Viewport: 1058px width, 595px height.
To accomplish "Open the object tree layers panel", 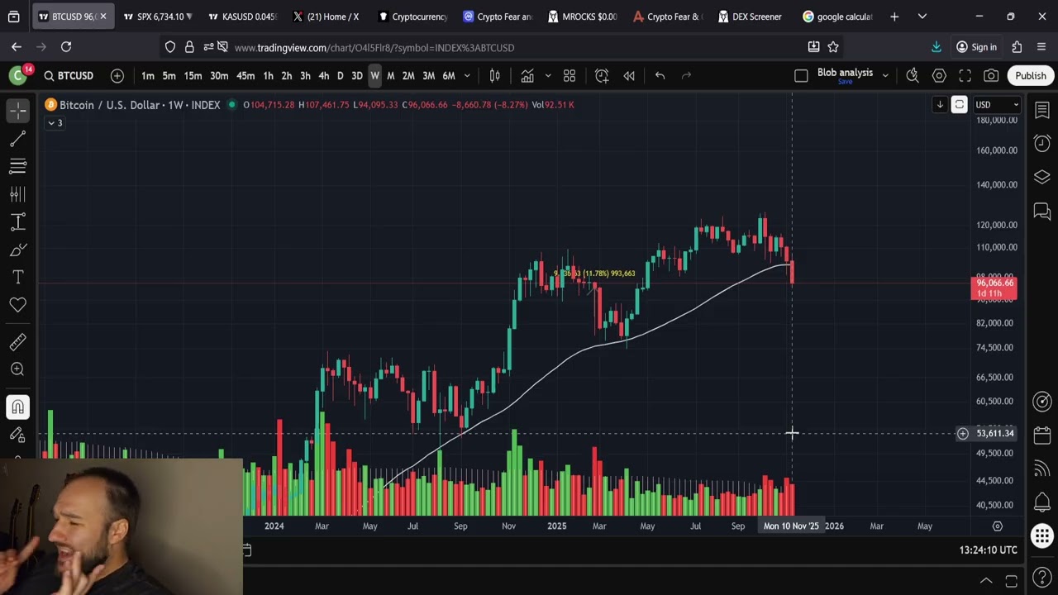I will pos(1041,178).
